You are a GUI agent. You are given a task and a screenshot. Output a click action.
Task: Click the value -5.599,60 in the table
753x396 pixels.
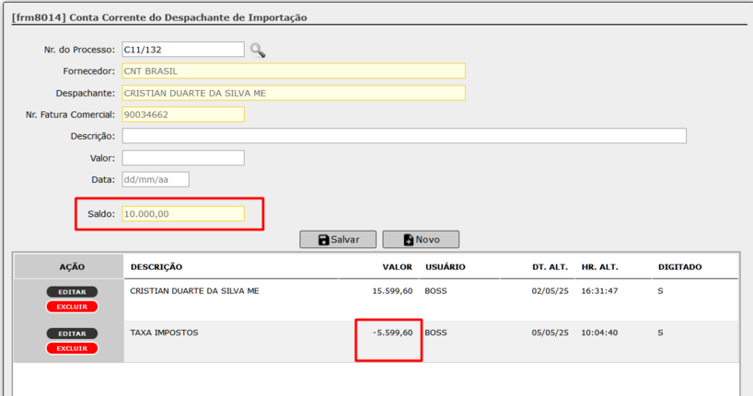tap(392, 333)
